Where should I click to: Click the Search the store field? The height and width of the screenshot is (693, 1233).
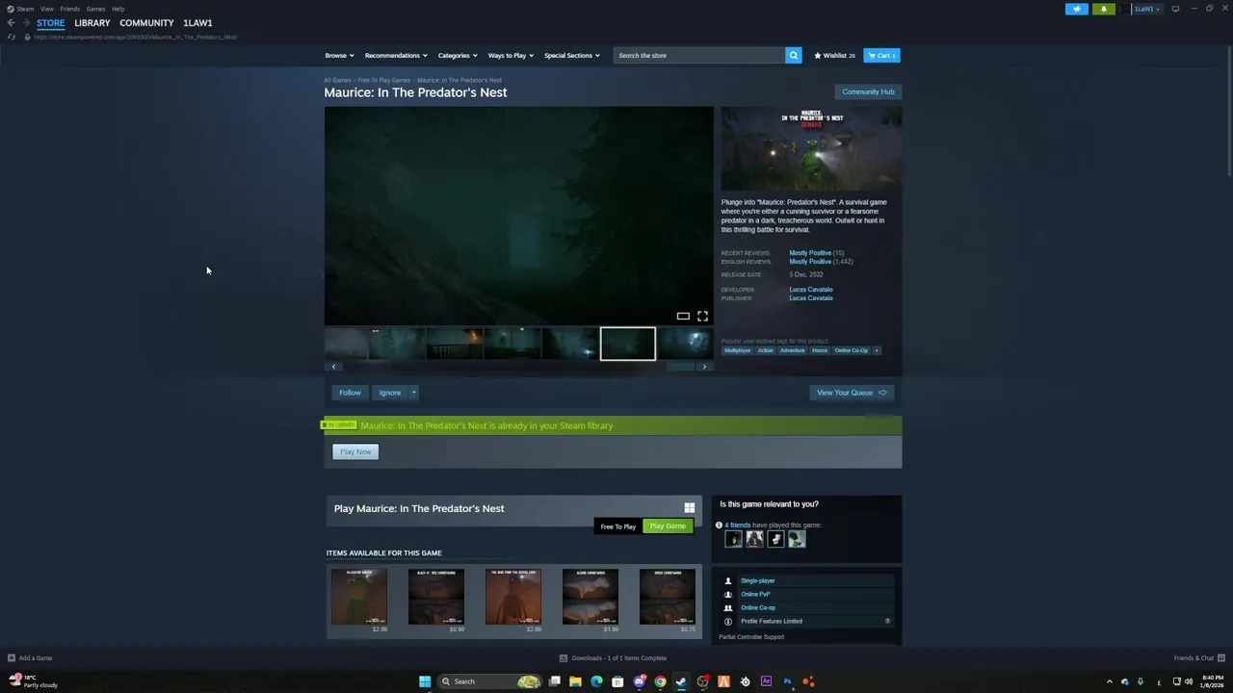(x=699, y=55)
